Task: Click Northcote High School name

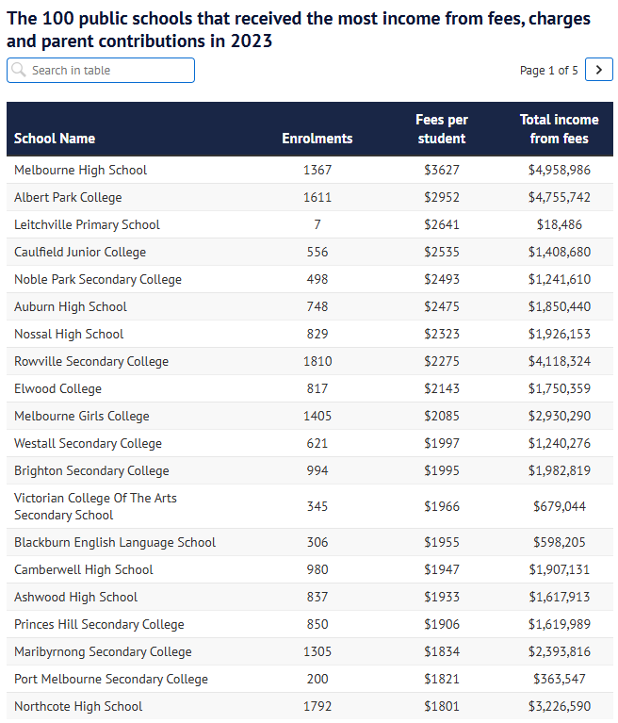Action: tap(78, 706)
